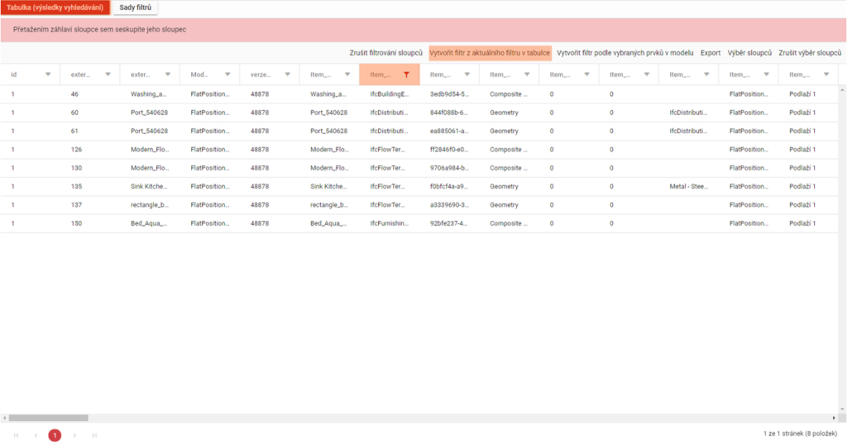Click the previous page arrow in pagination

coord(35,435)
